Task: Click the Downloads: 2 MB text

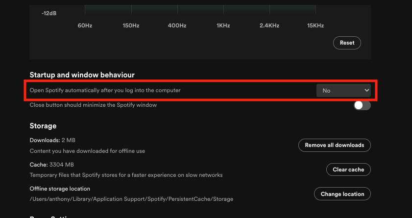Action: tap(52, 140)
